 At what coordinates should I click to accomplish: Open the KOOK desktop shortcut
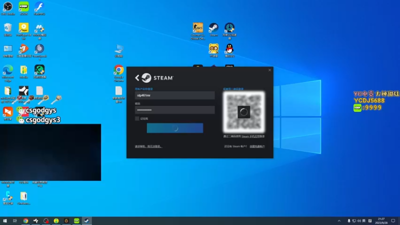(x=23, y=8)
